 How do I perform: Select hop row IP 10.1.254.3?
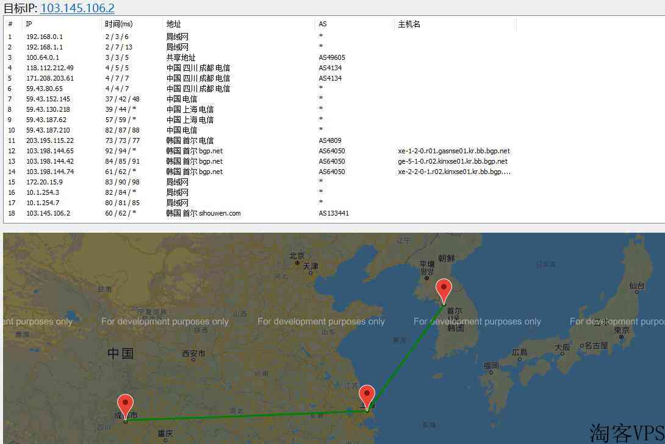(43, 193)
